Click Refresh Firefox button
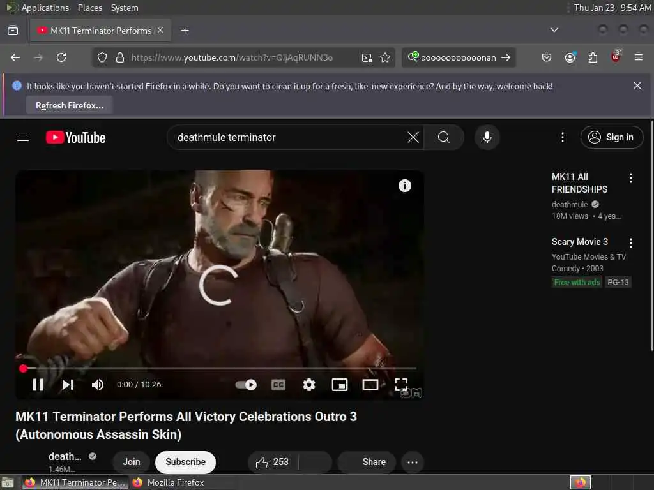Image resolution: width=654 pixels, height=490 pixels. pos(70,105)
